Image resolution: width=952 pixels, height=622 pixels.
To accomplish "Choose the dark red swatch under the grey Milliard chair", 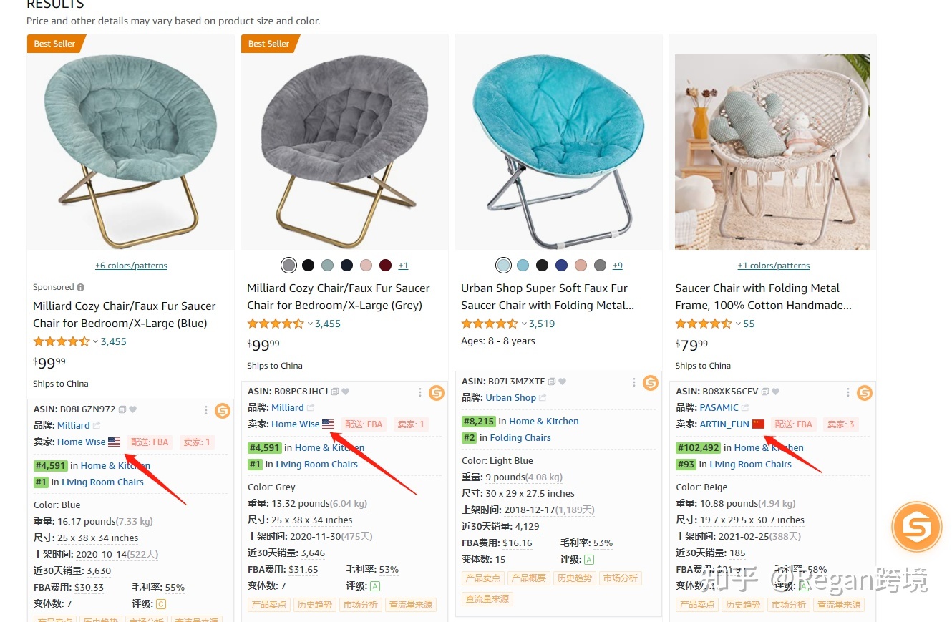I will coord(385,266).
